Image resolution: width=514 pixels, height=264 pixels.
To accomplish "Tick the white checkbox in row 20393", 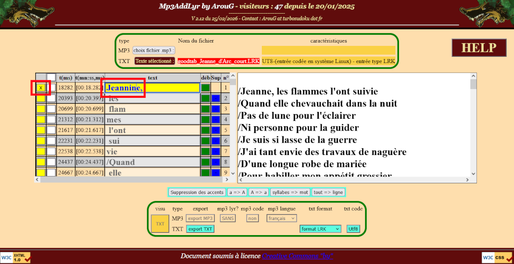I will click(51, 99).
